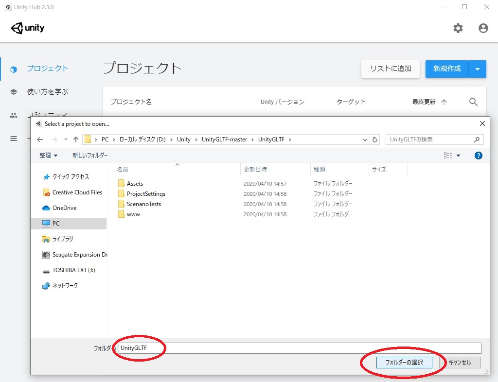This screenshot has width=498, height=382.
Task: Click the Unity logo in header
Action: click(x=28, y=28)
